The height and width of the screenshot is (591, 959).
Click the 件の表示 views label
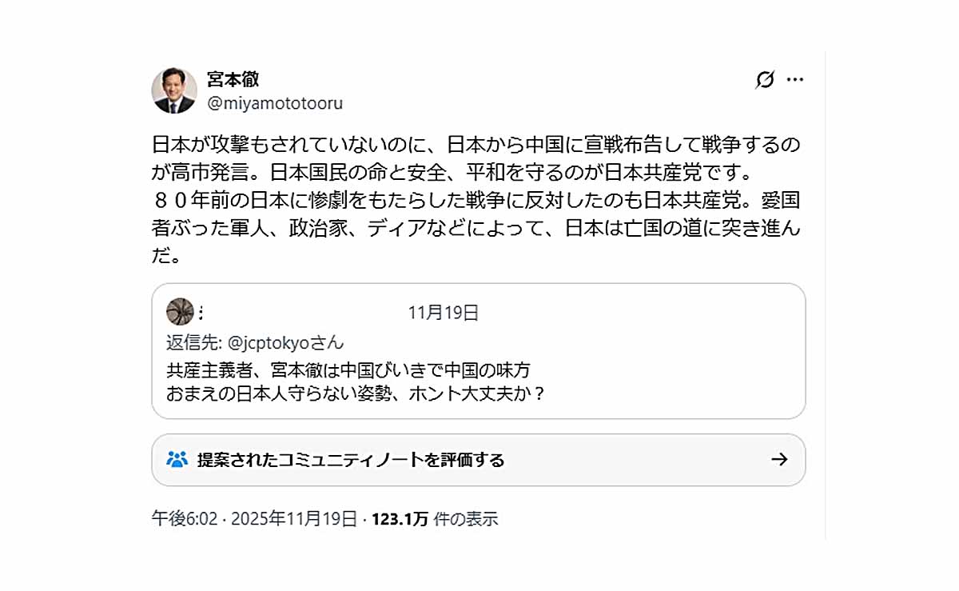tap(465, 519)
